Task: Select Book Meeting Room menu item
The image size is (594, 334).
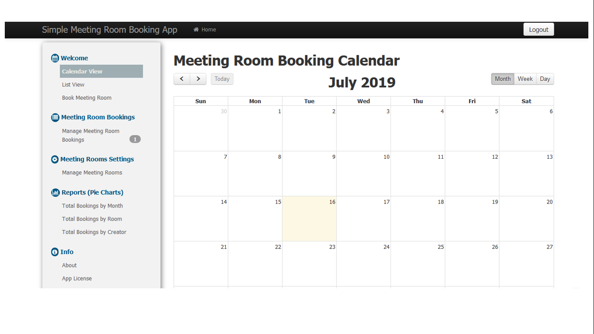Action: 87,98
